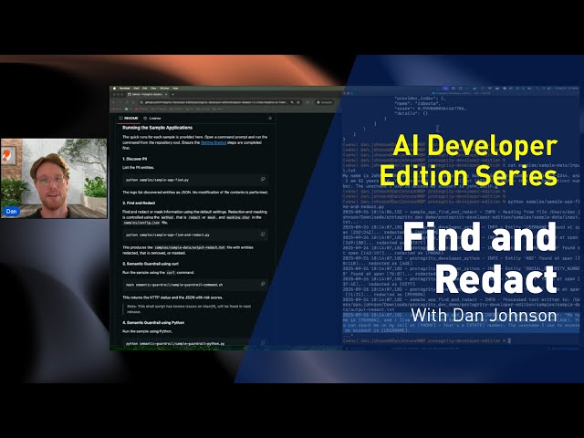Follow the Getting Started link
The image size is (584, 438).
[x=214, y=142]
